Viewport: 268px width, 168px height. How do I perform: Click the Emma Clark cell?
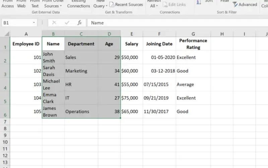pos(53,98)
